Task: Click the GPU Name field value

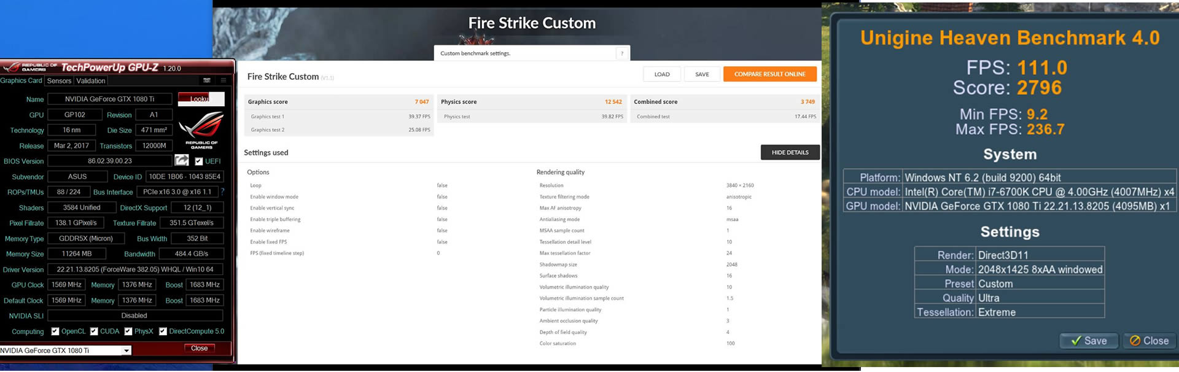Action: (110, 99)
